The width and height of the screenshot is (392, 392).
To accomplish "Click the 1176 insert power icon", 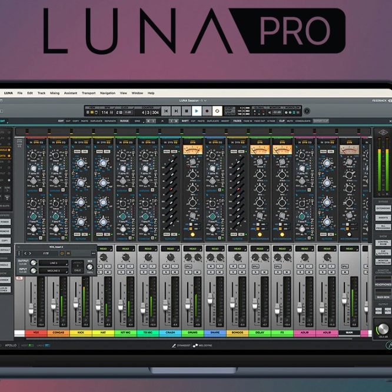I will [62, 254].
